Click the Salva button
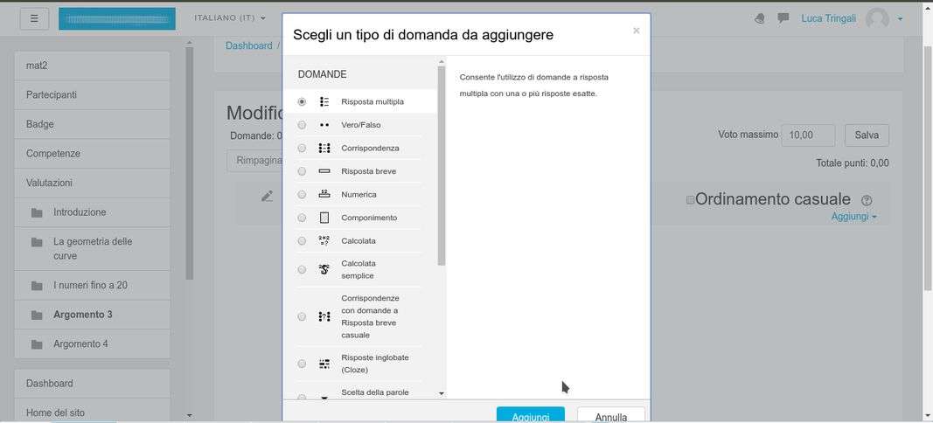This screenshot has width=933, height=423. point(867,135)
